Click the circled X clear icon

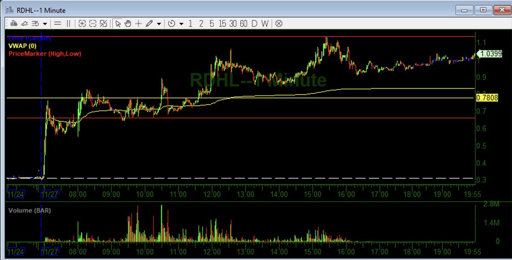point(279,23)
